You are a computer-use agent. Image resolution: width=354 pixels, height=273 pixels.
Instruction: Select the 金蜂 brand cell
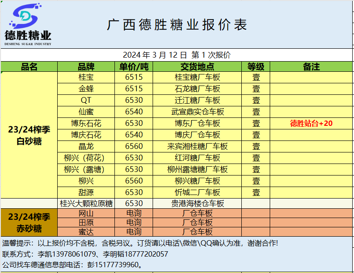click(x=86, y=89)
